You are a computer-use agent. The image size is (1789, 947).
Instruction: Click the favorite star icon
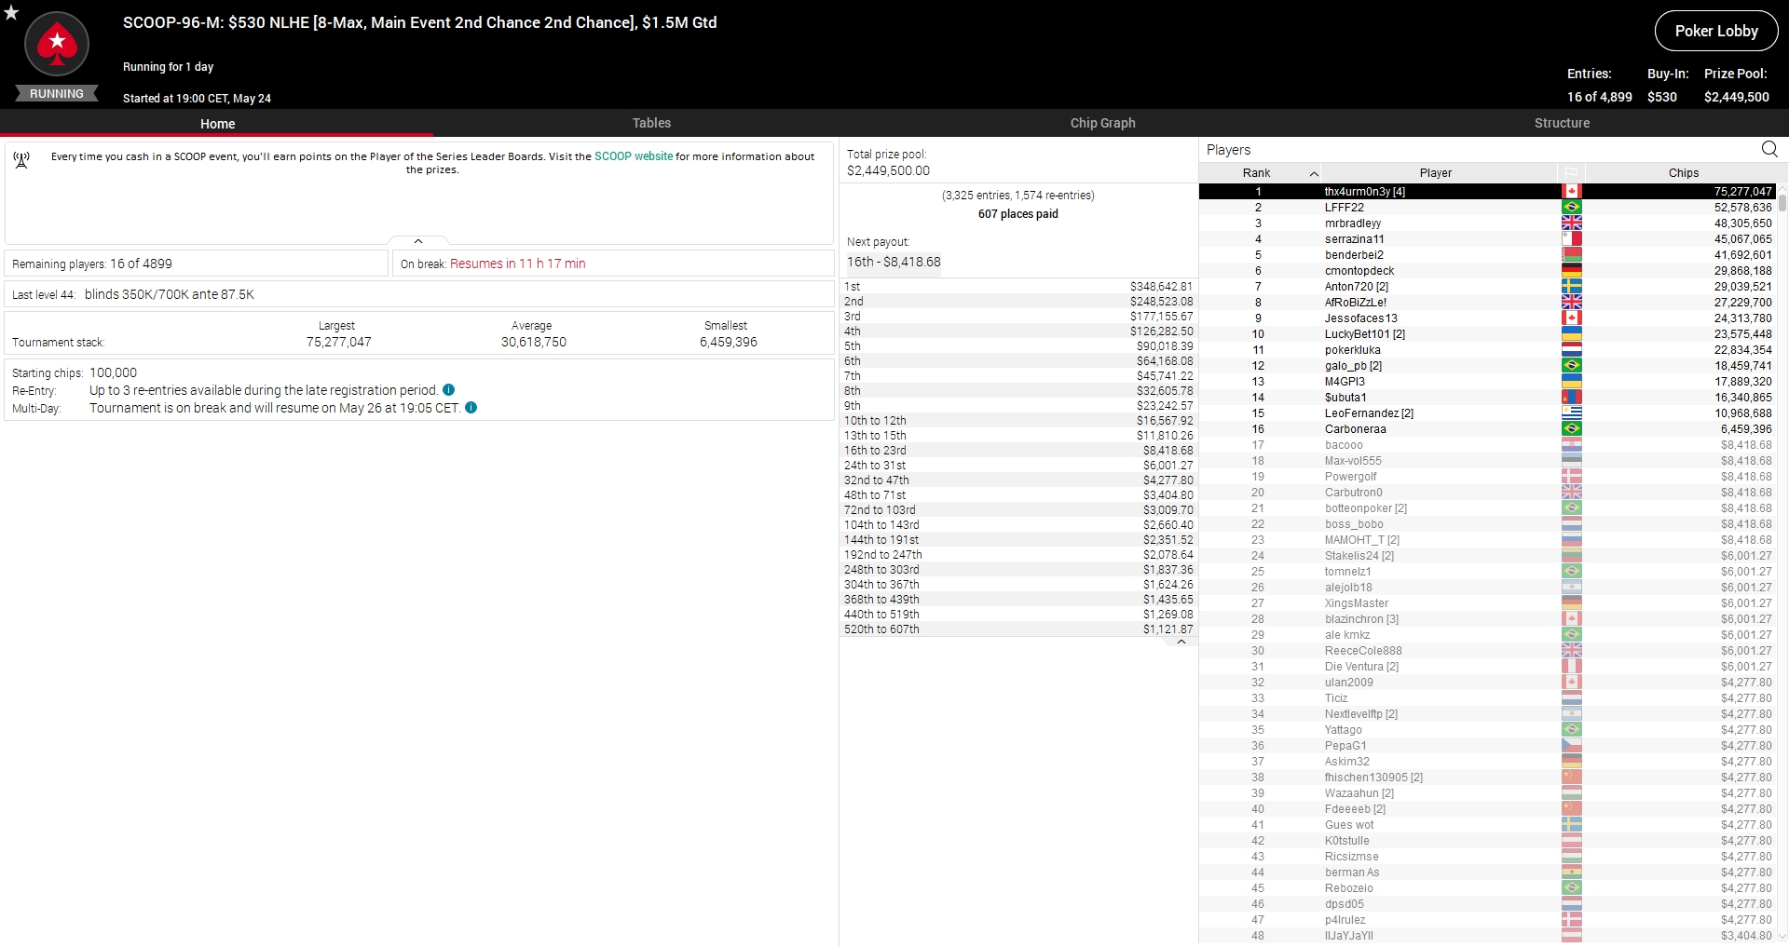coord(11,12)
